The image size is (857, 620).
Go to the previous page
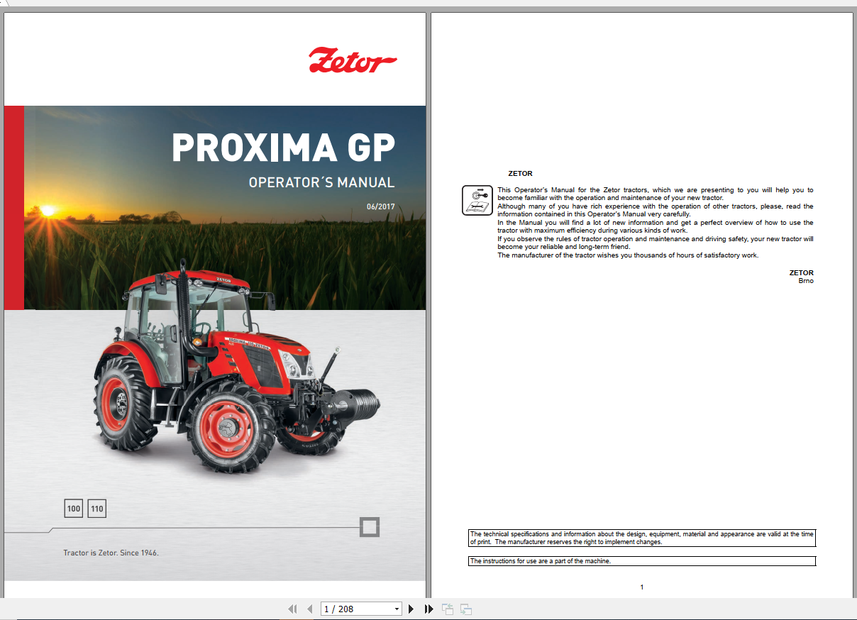click(x=309, y=609)
